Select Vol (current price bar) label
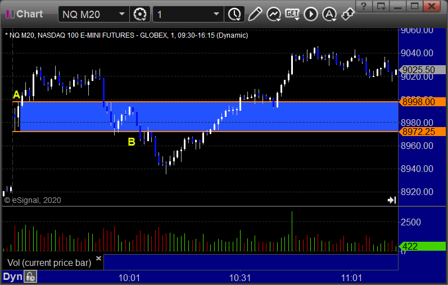448x285 pixels. click(49, 263)
